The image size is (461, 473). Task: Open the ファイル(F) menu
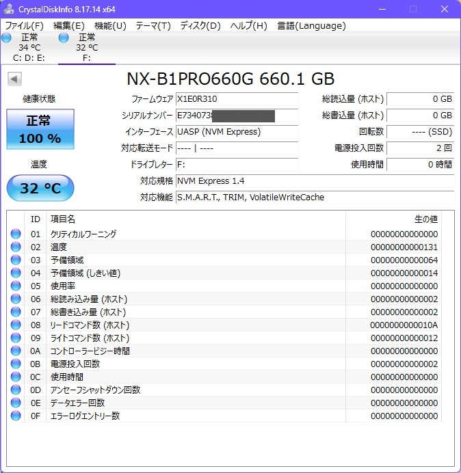pyautogui.click(x=25, y=26)
